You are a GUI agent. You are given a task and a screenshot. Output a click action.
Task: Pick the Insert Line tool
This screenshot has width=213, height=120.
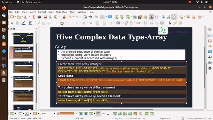click(39, 23)
